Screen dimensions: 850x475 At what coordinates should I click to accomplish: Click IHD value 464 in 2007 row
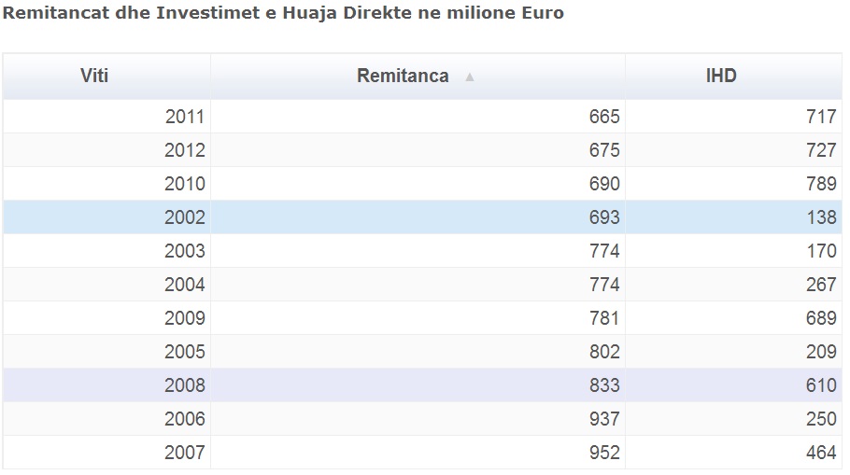pos(821,453)
